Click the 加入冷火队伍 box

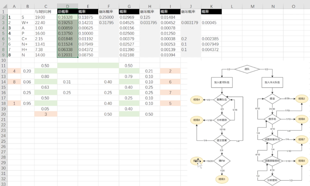click(272, 82)
